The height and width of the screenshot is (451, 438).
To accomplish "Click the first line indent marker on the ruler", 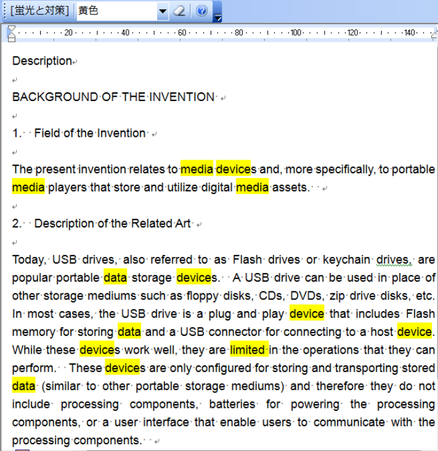I will [x=11, y=29].
